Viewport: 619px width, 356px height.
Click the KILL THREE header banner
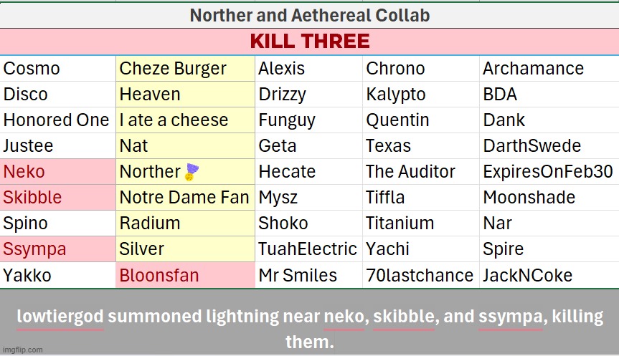coord(309,41)
